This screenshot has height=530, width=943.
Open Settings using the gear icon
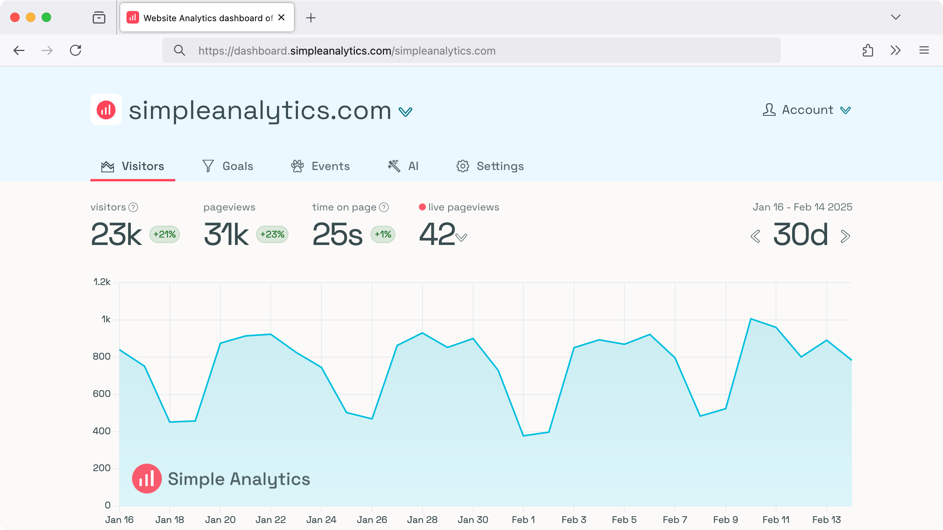click(x=463, y=166)
